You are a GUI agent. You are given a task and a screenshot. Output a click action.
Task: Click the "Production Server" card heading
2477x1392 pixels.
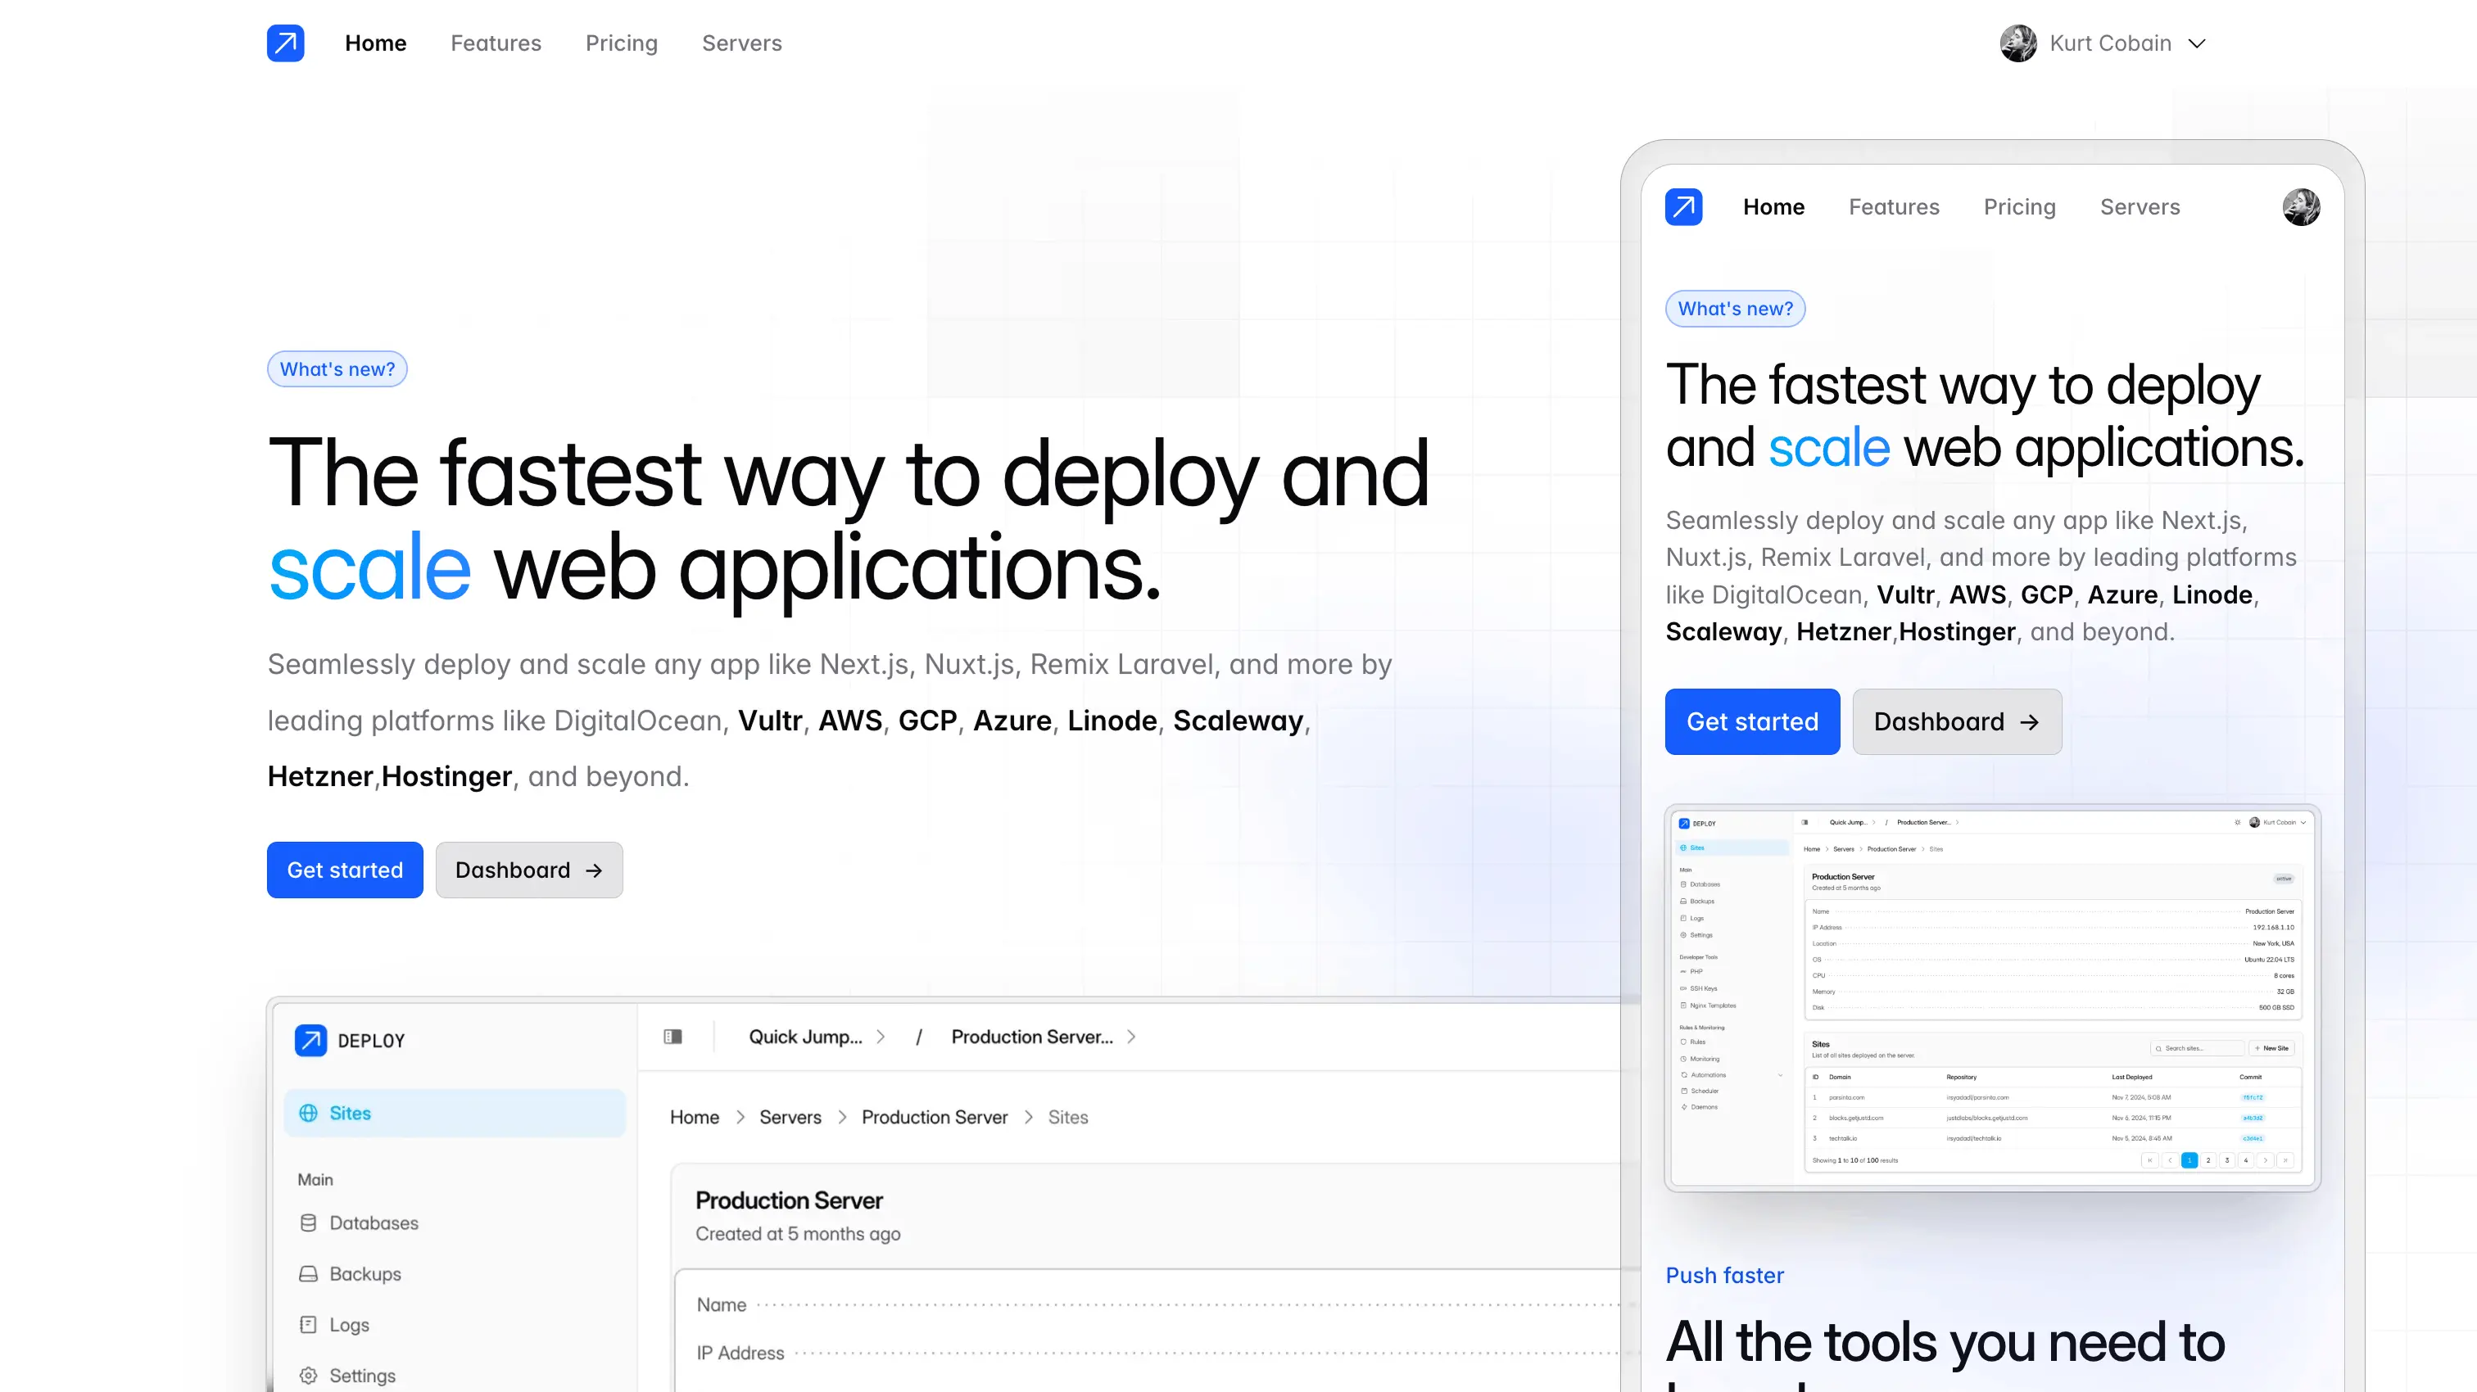(x=789, y=1200)
